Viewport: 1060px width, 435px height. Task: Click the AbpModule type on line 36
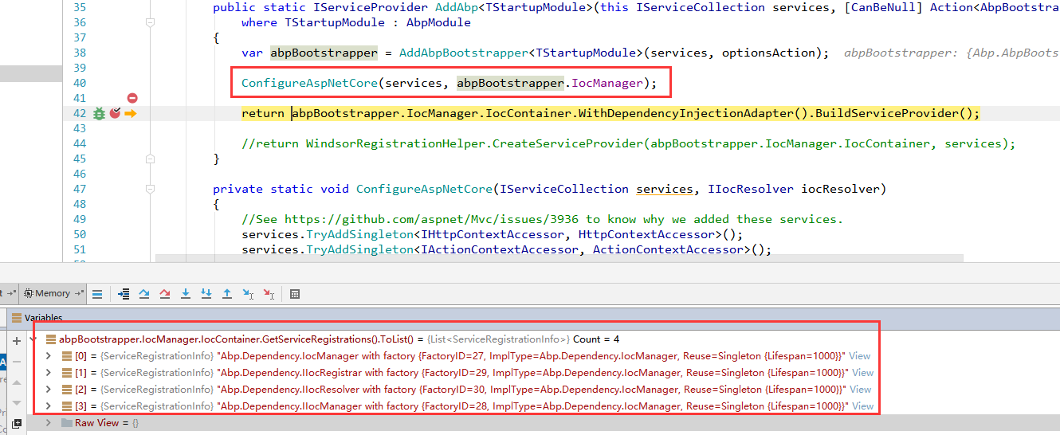pos(438,22)
